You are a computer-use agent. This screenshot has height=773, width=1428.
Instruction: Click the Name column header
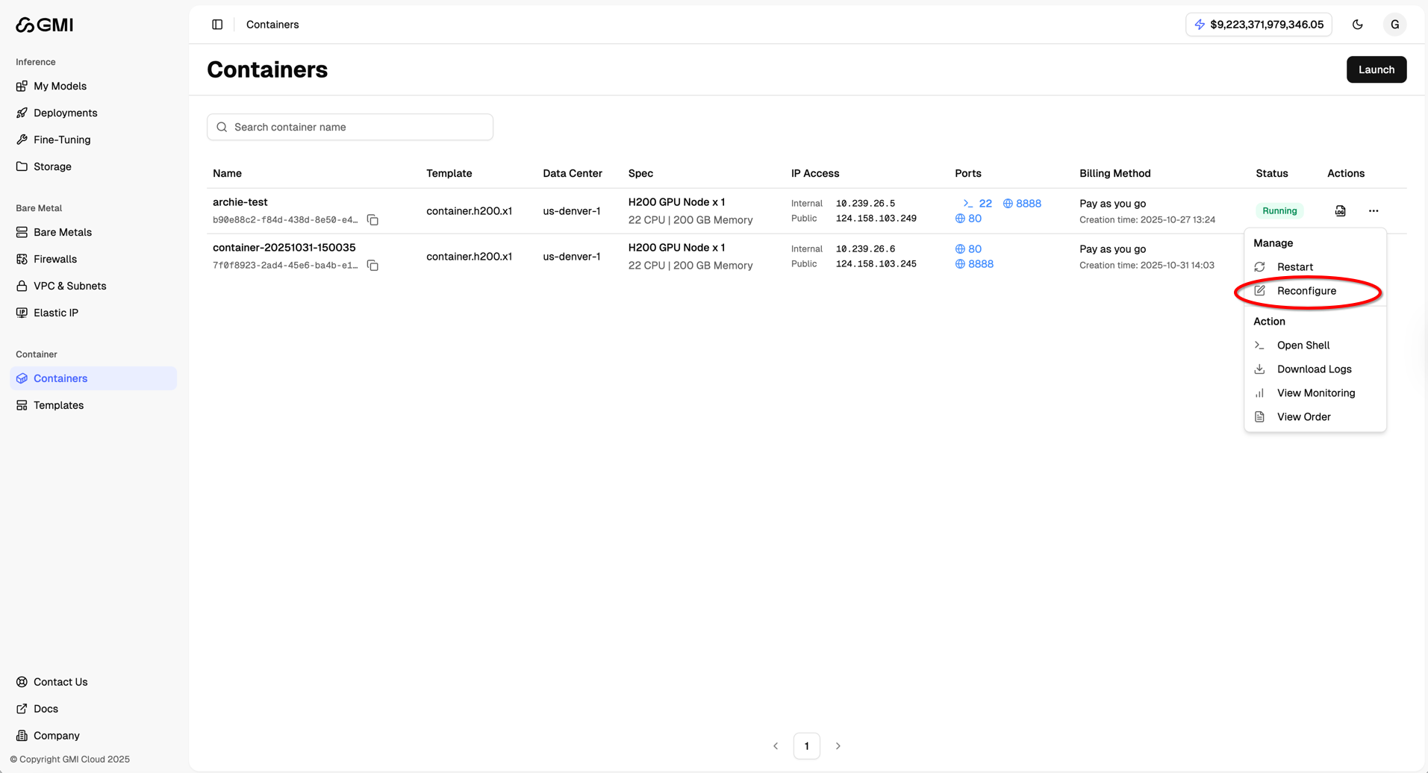click(227, 173)
